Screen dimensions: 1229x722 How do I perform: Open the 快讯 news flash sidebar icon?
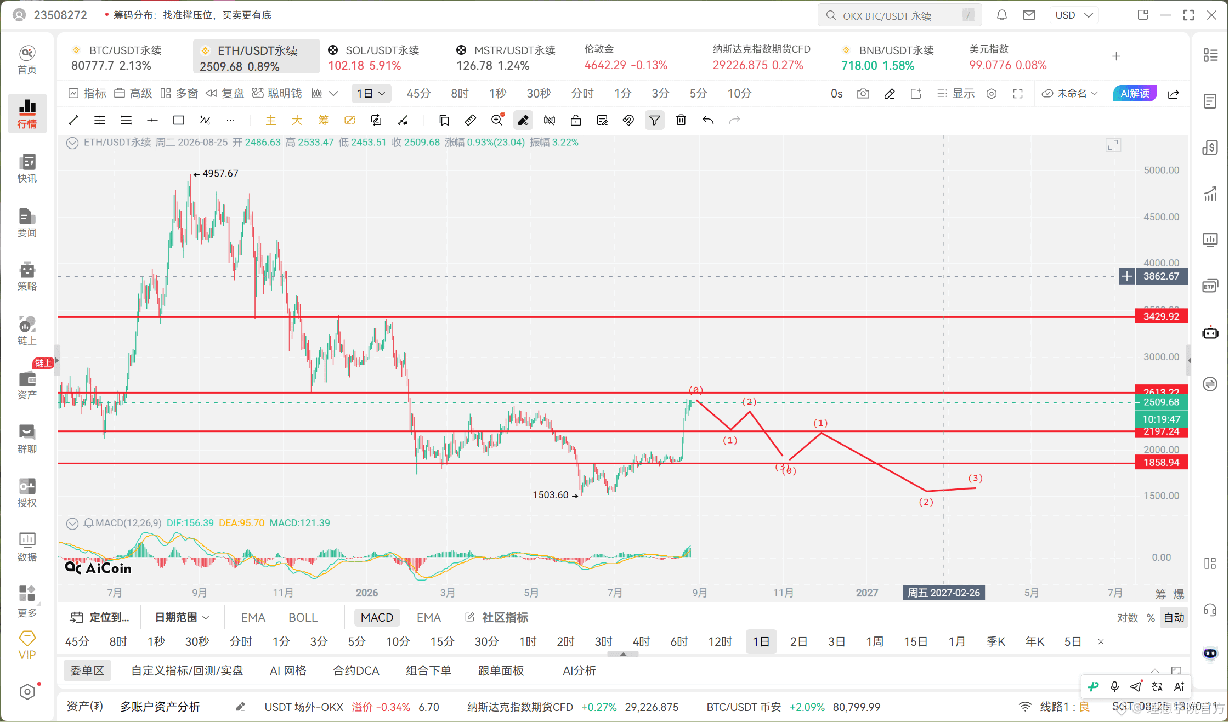[x=27, y=168]
